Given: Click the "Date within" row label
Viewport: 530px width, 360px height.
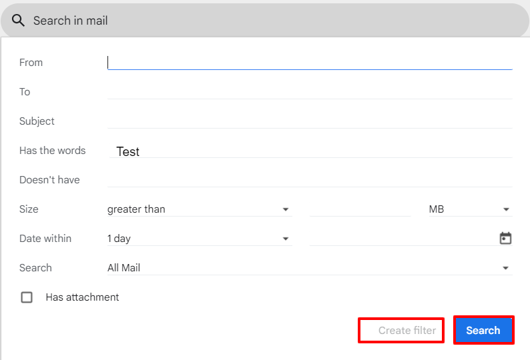Looking at the screenshot, I should pyautogui.click(x=45, y=239).
